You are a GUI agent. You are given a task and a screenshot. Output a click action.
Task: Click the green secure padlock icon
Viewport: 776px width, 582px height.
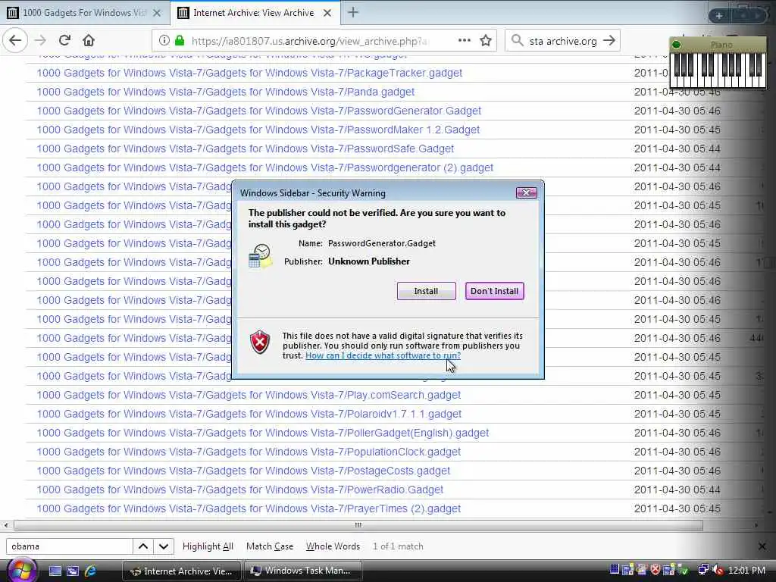pyautogui.click(x=179, y=41)
